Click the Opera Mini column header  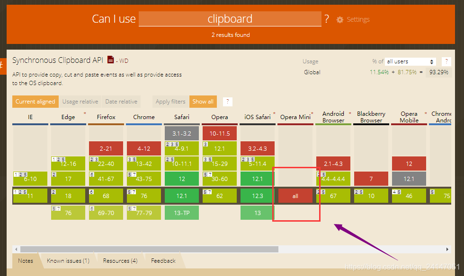pyautogui.click(x=295, y=117)
